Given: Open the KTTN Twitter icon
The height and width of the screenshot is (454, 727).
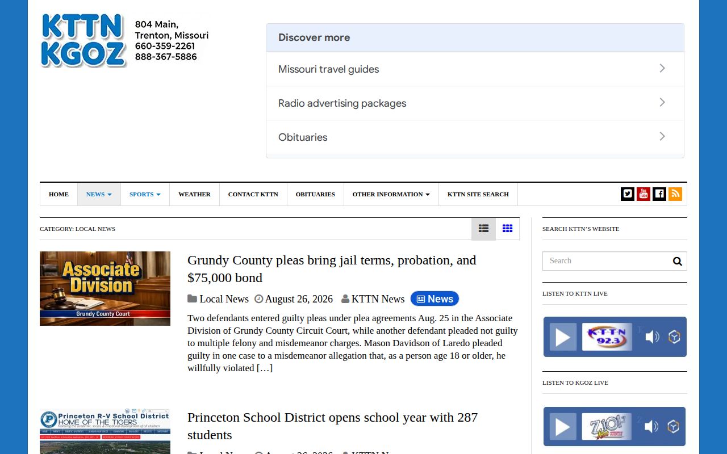Looking at the screenshot, I should pos(628,194).
